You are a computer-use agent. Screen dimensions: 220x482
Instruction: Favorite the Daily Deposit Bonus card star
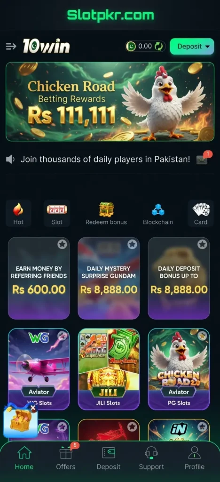click(x=202, y=244)
